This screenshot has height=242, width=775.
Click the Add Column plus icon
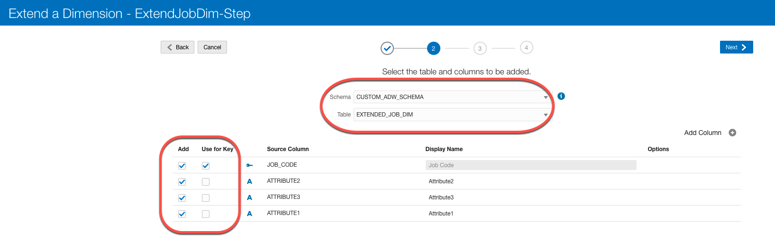732,133
